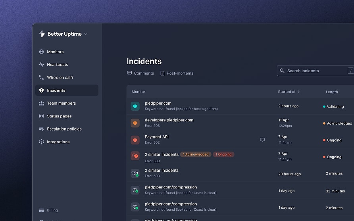Click the Who's on call phone icon
Viewport: 354px width, 221px height.
(41, 77)
